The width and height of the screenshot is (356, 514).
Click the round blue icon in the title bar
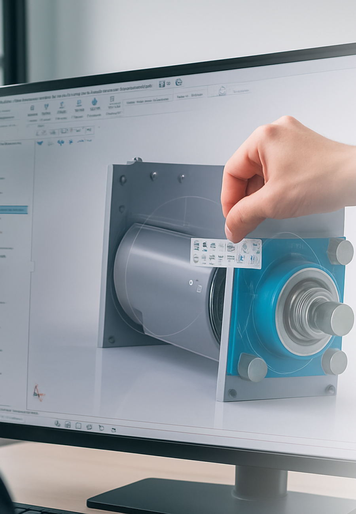(x=178, y=82)
